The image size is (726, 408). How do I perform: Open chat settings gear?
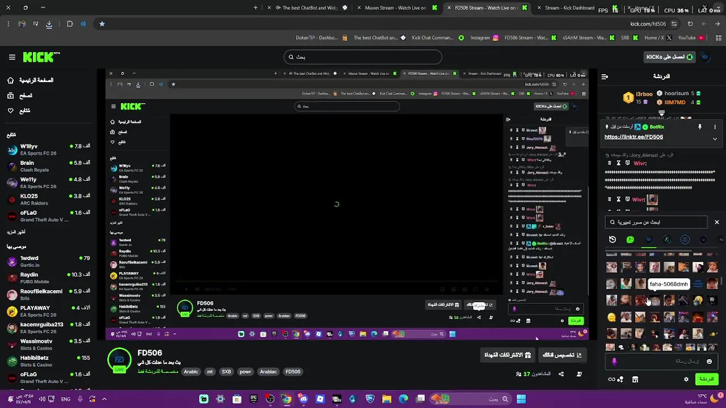[686, 380]
